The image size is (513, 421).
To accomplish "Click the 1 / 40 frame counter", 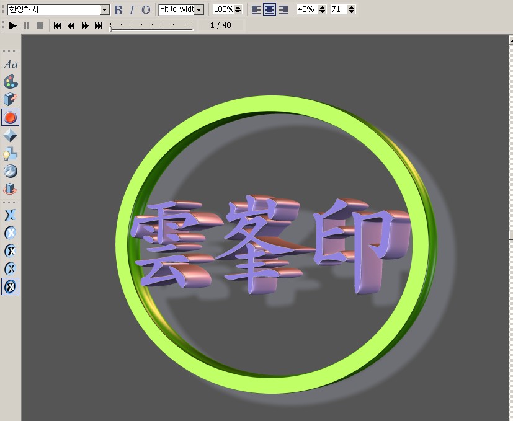I will tap(221, 25).
